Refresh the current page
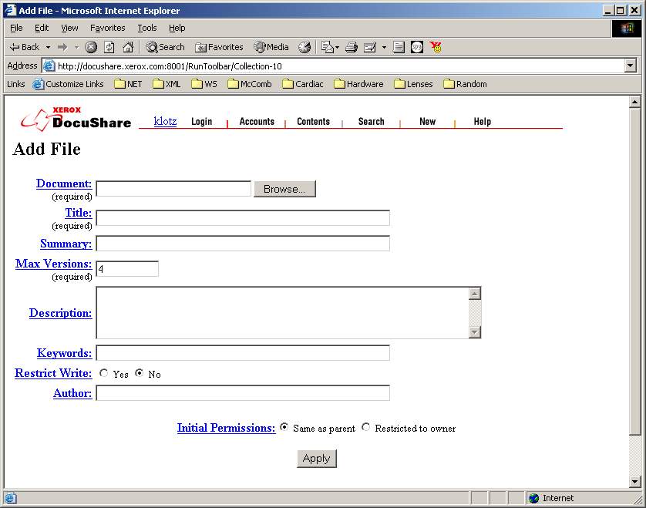Image resolution: width=646 pixels, height=508 pixels. click(109, 47)
